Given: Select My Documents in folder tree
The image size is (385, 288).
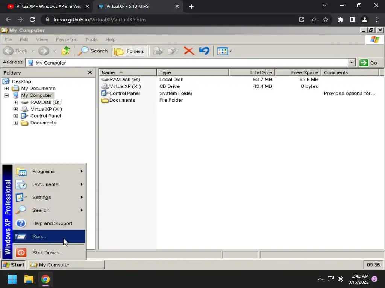Looking at the screenshot, I should [38, 88].
